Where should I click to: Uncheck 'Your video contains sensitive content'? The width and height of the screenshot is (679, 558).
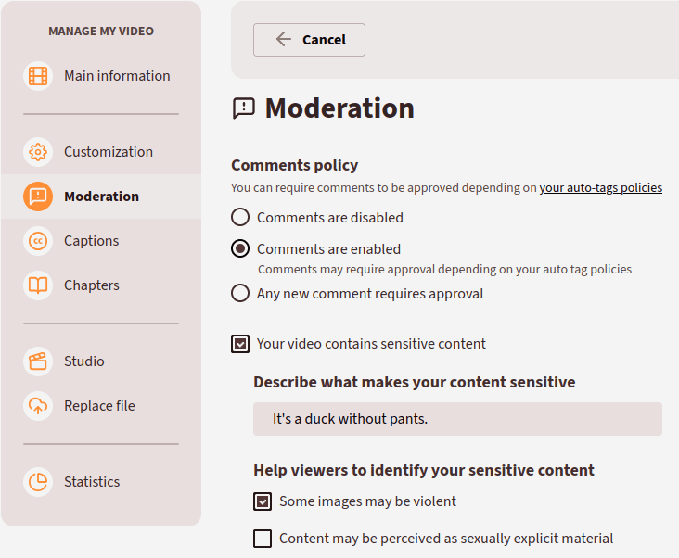(240, 344)
